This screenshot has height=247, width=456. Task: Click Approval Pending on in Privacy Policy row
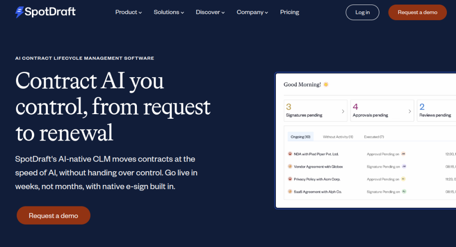(x=383, y=179)
